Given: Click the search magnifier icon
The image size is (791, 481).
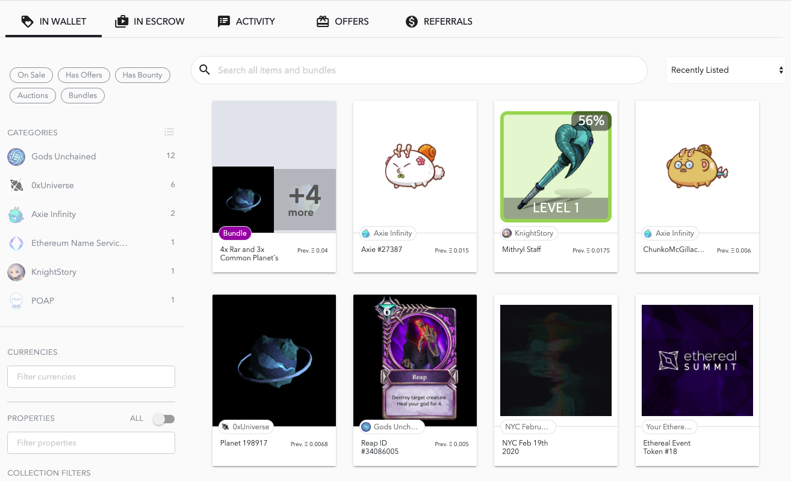Looking at the screenshot, I should click(x=205, y=69).
